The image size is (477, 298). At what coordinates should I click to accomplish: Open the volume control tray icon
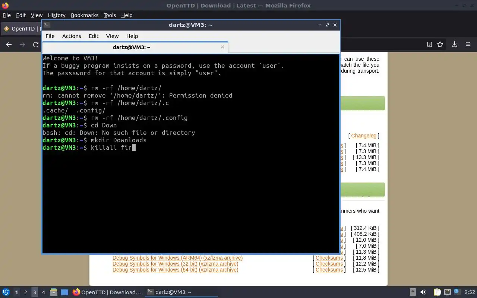click(423, 292)
